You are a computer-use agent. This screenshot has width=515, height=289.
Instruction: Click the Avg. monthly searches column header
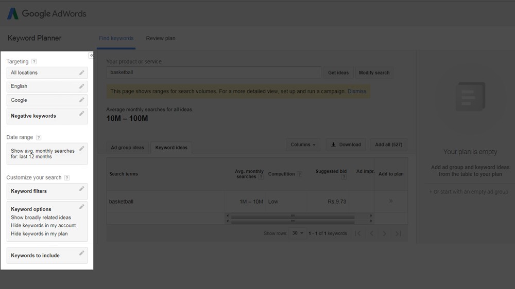point(249,174)
